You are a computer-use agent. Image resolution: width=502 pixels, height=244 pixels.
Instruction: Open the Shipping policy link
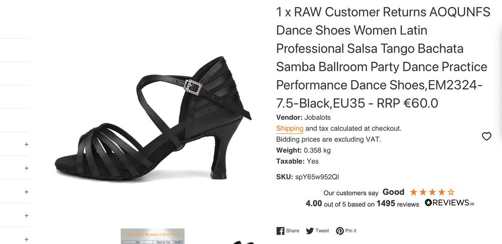click(x=290, y=128)
